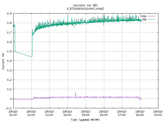This screenshot has height=122, width=163.
Task: Click x-axis tick label 190310 13:00
Action: (49, 113)
